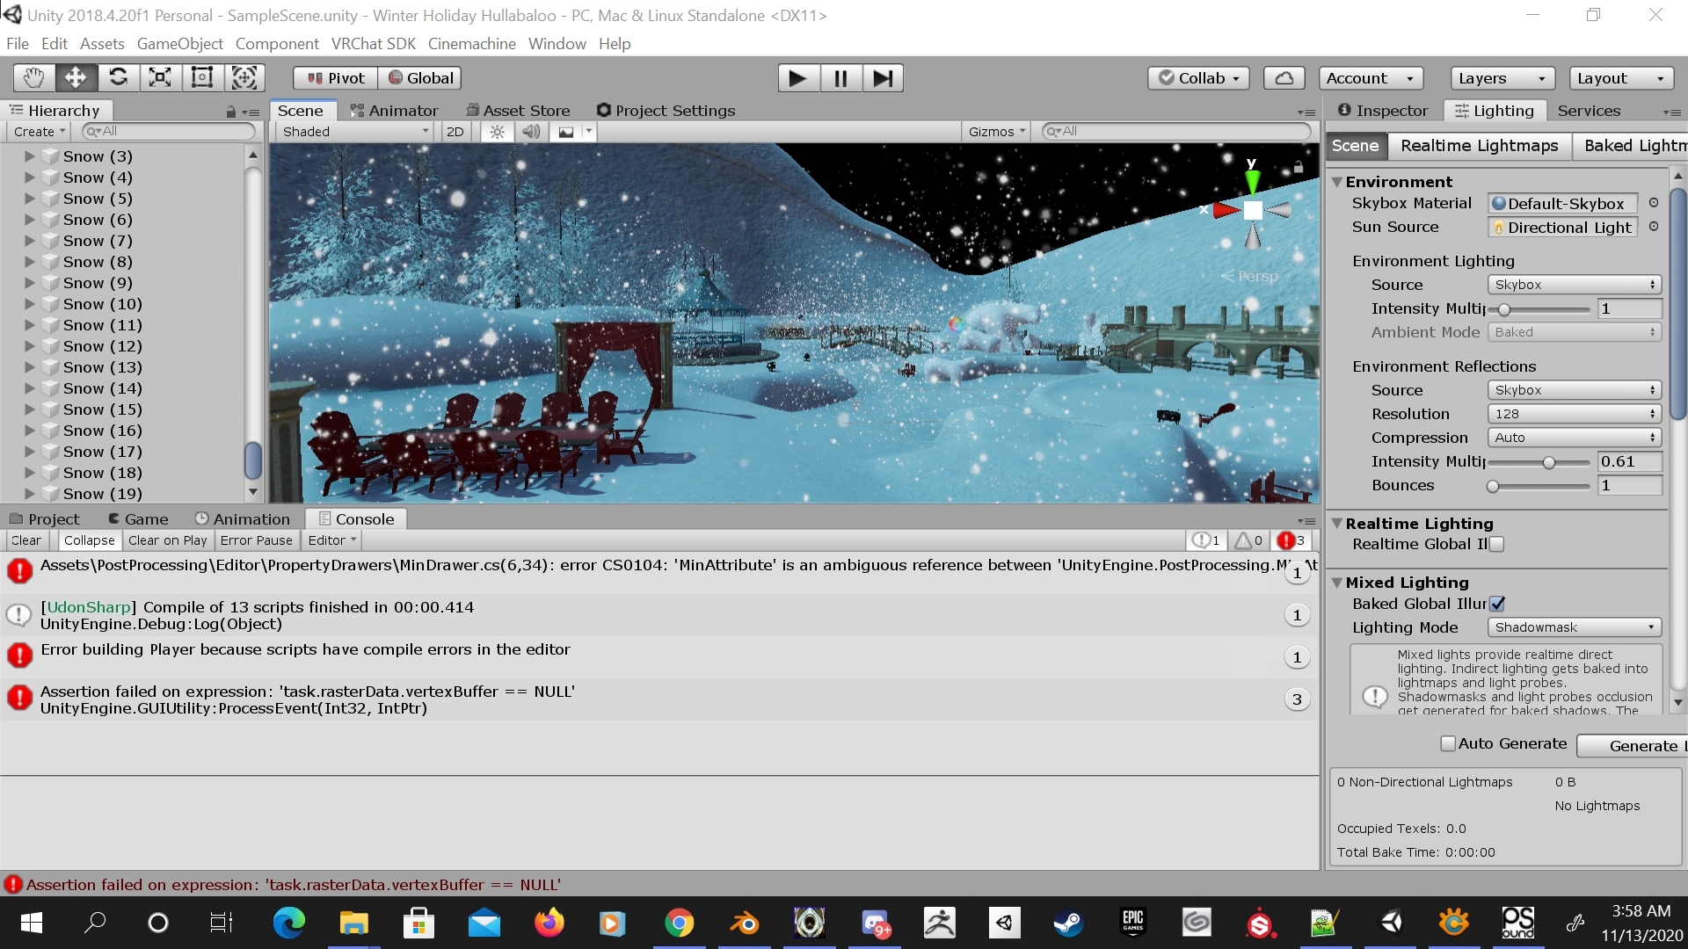Viewport: 1688px width, 949px height.
Task: Enable Realtime Global Illumination checkbox
Action: [1497, 545]
